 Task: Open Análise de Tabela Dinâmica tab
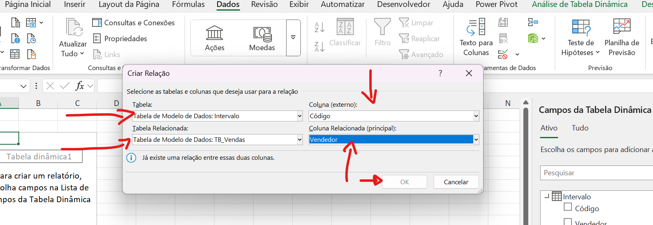tap(580, 4)
